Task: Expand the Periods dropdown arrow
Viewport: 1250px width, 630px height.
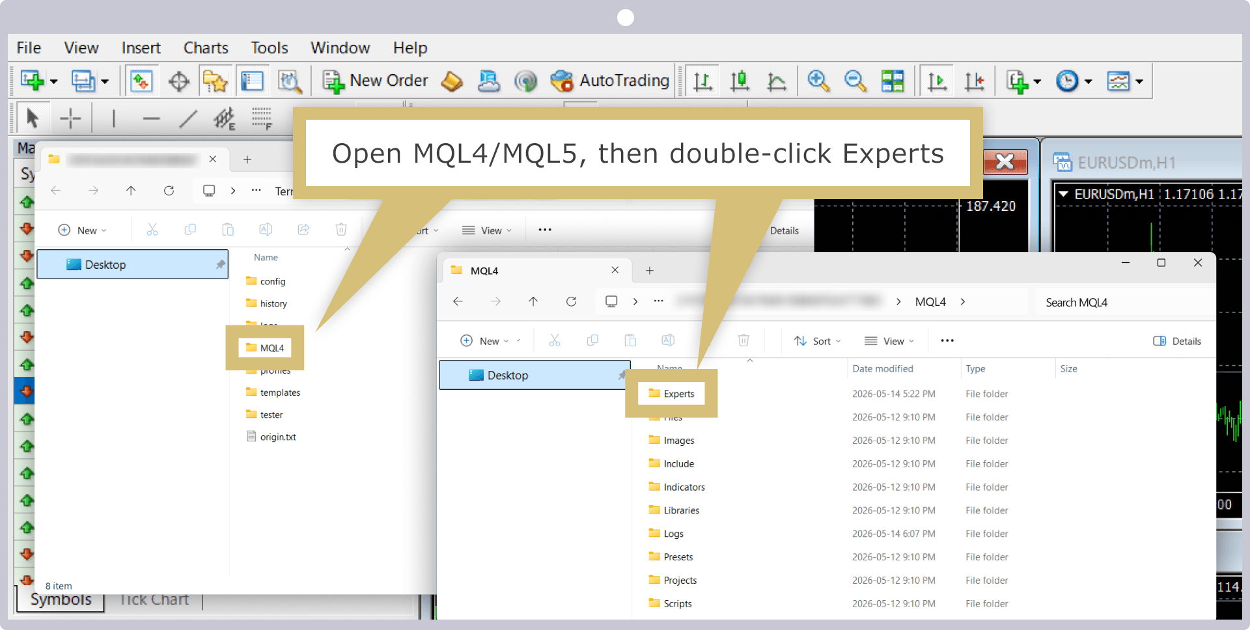Action: point(1089,81)
